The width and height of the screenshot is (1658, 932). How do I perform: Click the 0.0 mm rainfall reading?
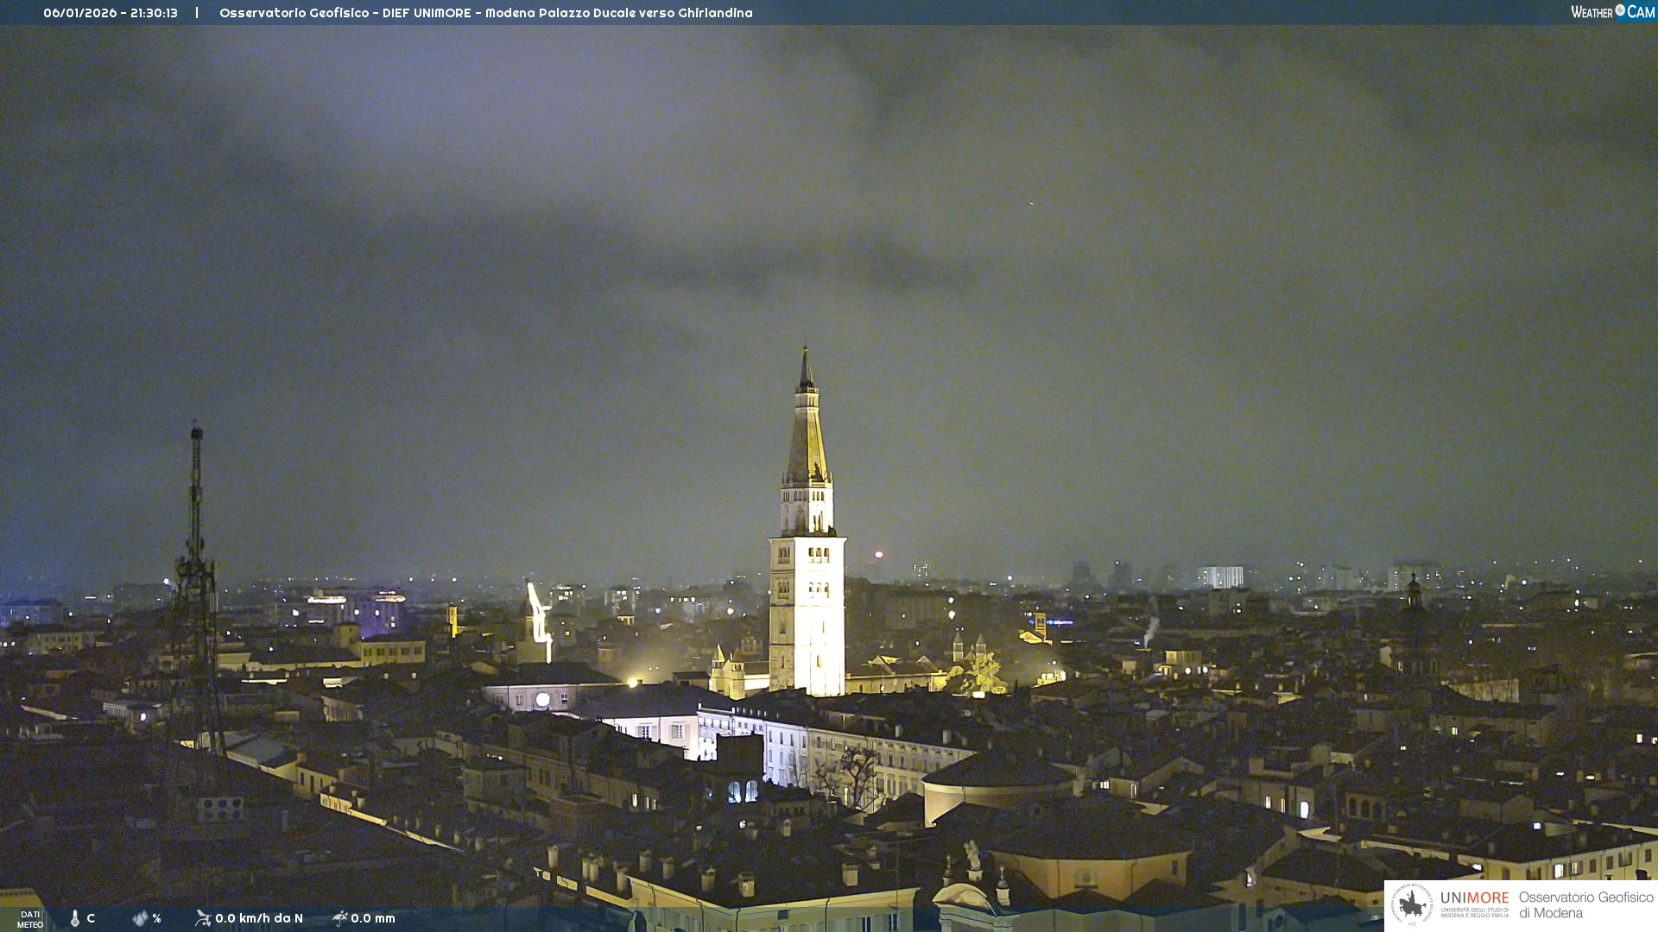(373, 918)
